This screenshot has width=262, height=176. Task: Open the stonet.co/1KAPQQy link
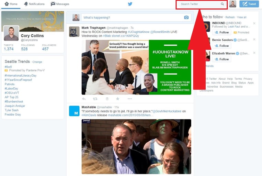[x=125, y=36]
